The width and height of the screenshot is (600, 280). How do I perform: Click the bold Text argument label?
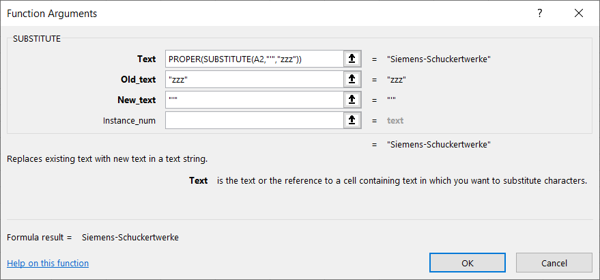(146, 59)
